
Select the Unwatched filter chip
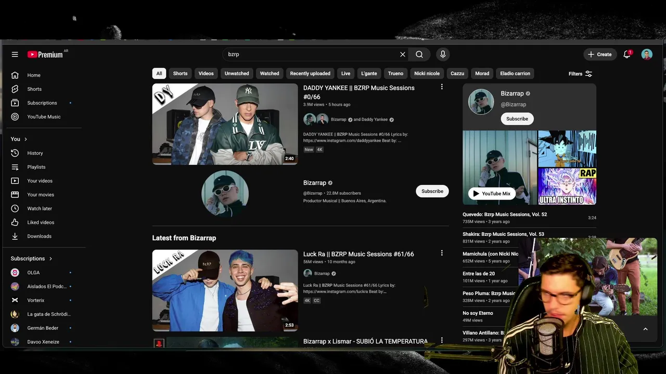point(237,73)
